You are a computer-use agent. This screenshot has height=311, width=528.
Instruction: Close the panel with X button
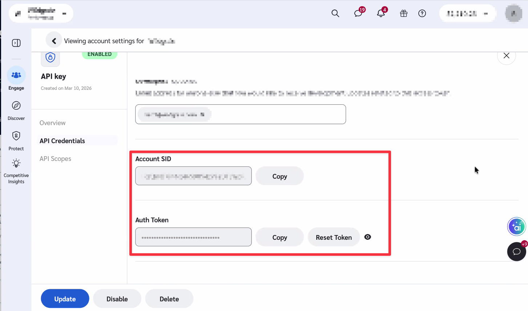[506, 56]
